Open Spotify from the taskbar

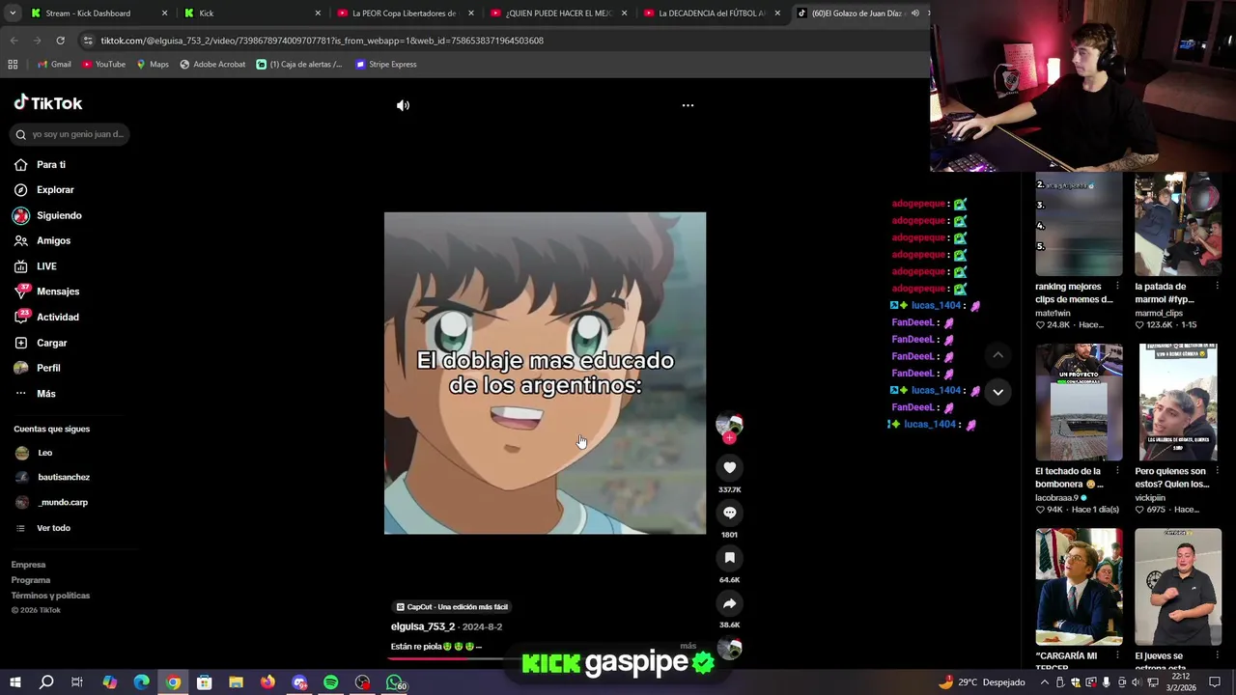(x=330, y=682)
